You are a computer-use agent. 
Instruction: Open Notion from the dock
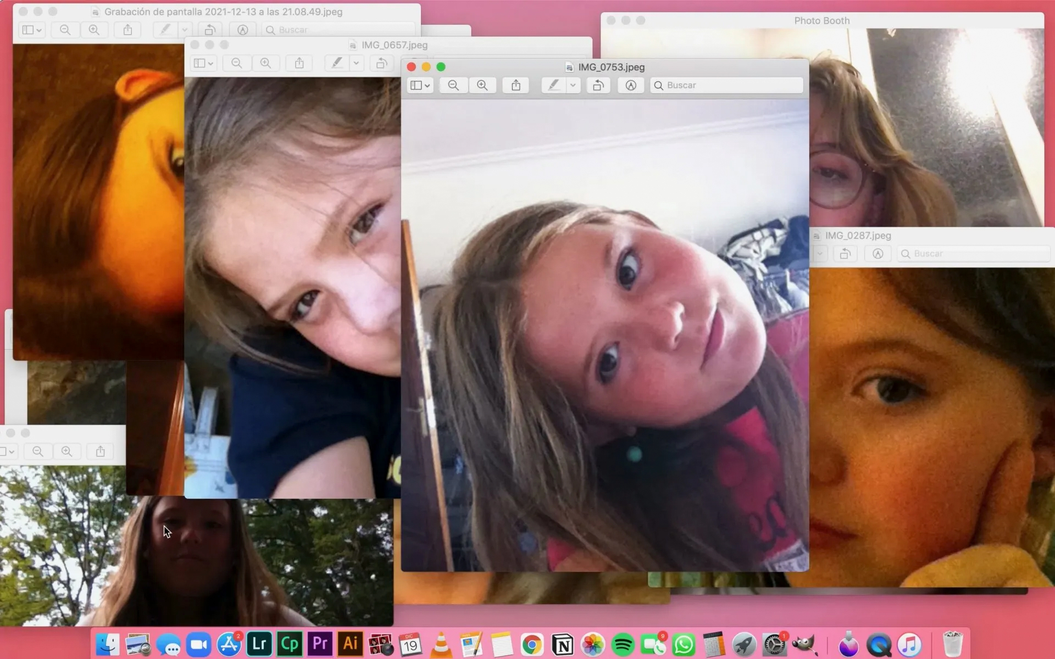(x=563, y=644)
